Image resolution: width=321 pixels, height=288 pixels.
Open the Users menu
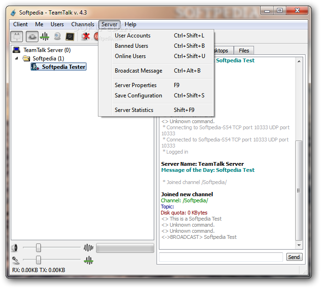coord(57,24)
